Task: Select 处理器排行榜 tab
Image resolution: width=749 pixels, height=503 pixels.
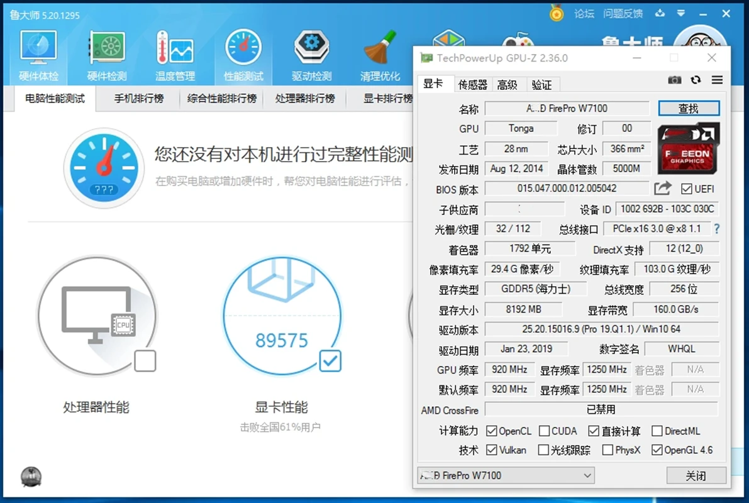Action: click(x=305, y=99)
